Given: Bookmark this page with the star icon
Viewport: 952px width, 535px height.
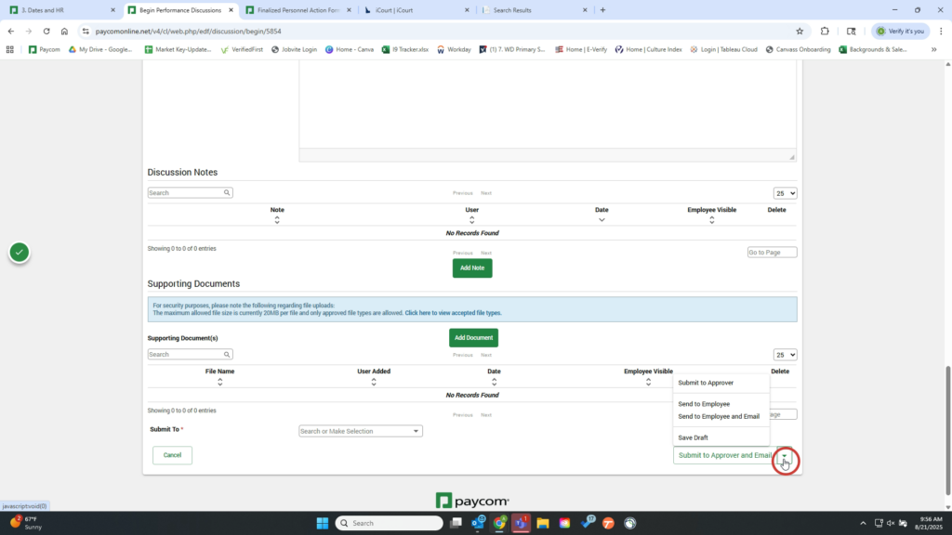Looking at the screenshot, I should coord(799,31).
